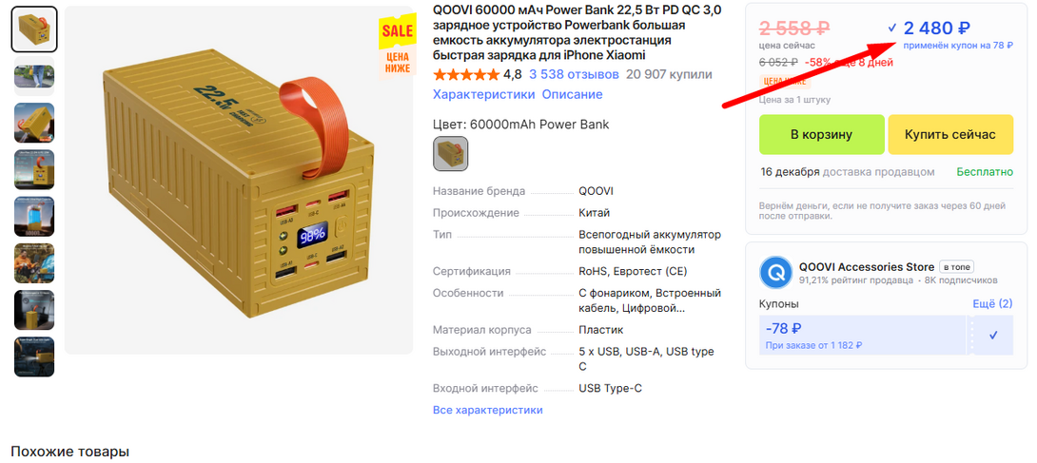Add item with В корзину button
The height and width of the screenshot is (463, 1037).
click(821, 135)
